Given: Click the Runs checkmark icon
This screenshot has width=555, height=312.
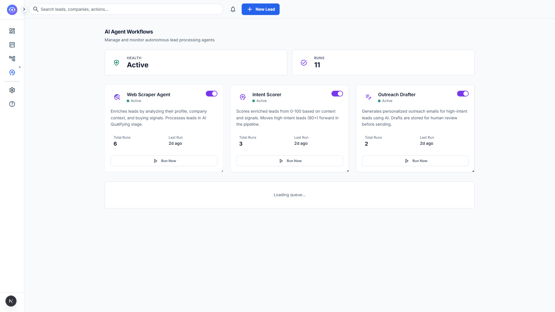Looking at the screenshot, I should tap(304, 63).
